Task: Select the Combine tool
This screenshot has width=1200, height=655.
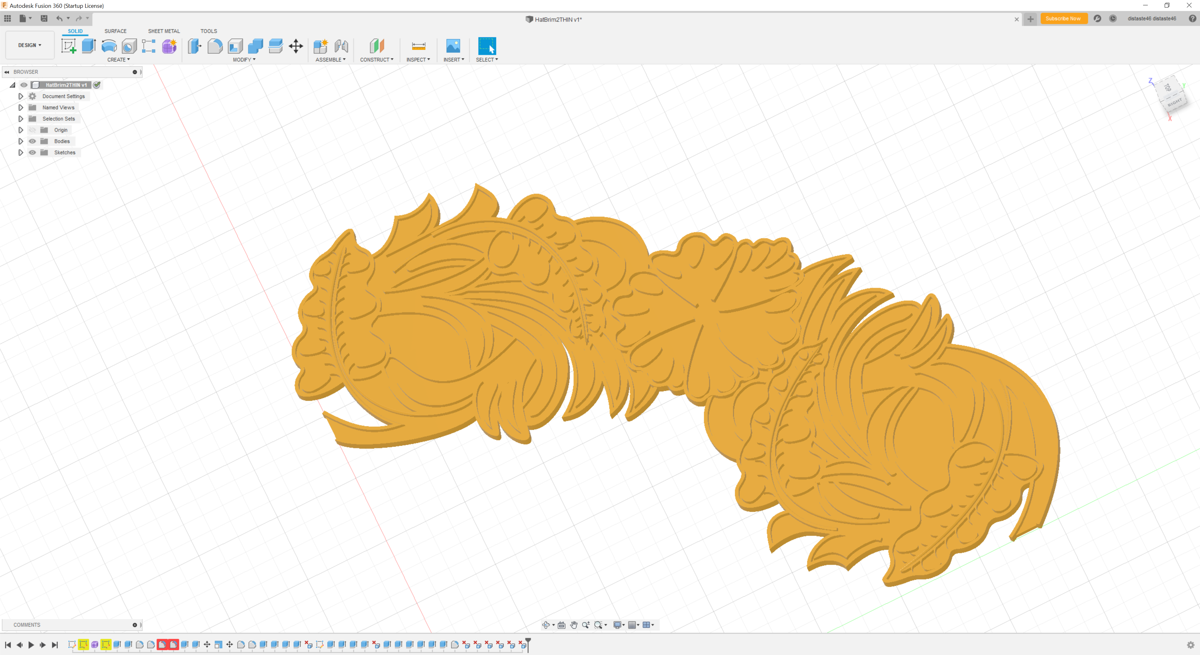Action: (x=255, y=46)
